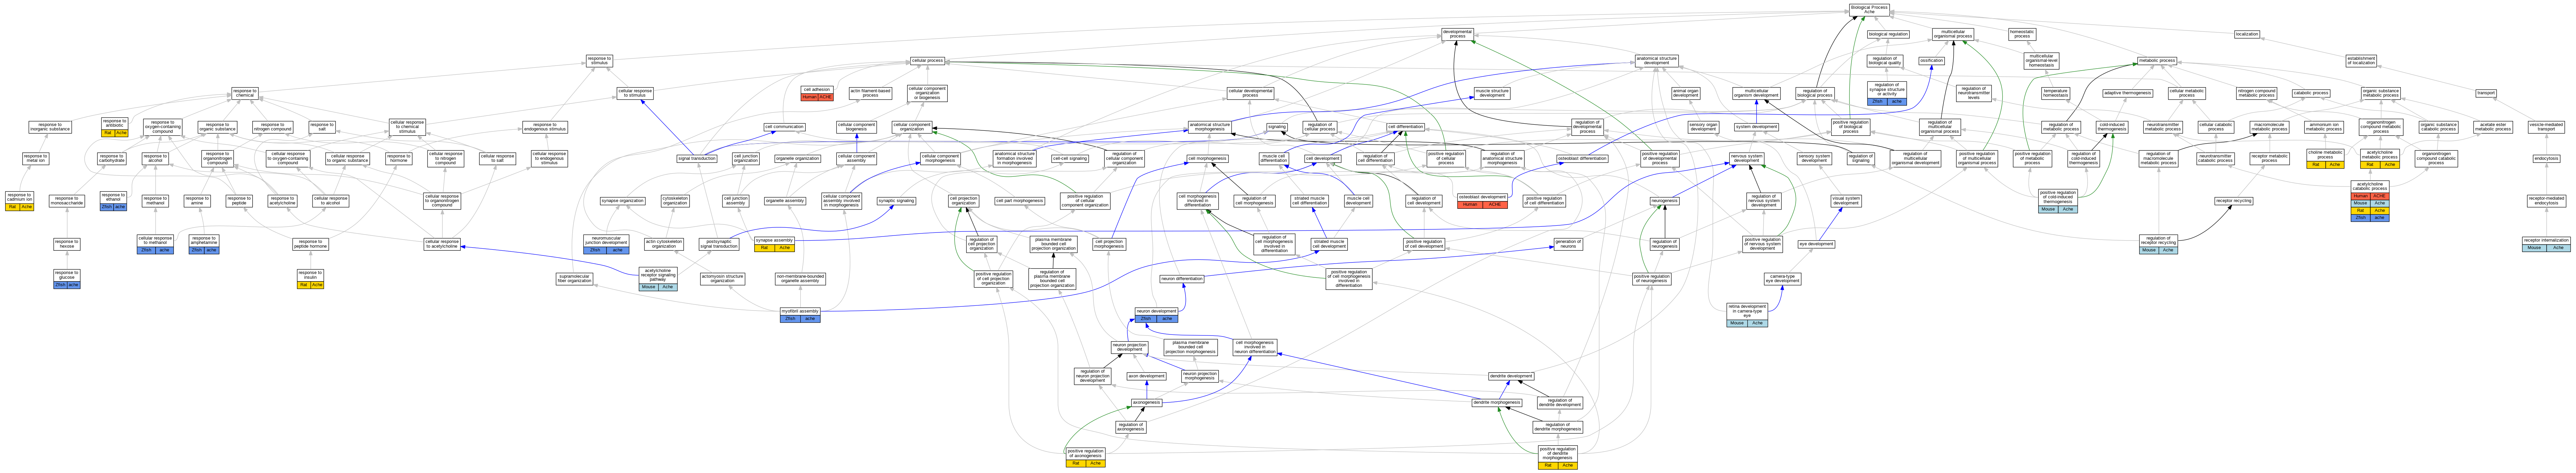Click Zfish cell under myofibril assembly
This screenshot has width=2576, height=473.
(x=790, y=319)
